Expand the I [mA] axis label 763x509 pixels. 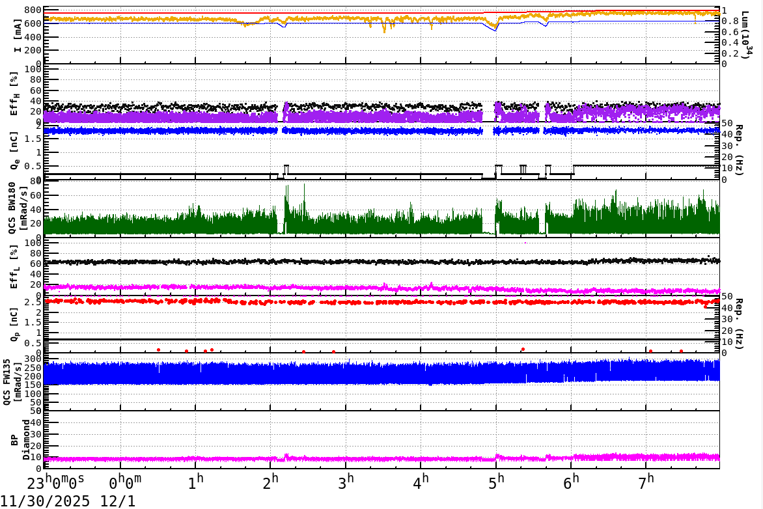click(16, 33)
